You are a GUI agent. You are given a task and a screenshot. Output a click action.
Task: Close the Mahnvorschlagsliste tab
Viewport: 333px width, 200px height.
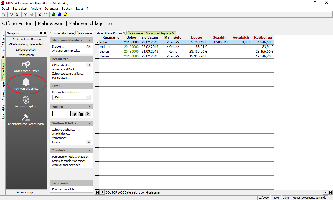click(173, 33)
